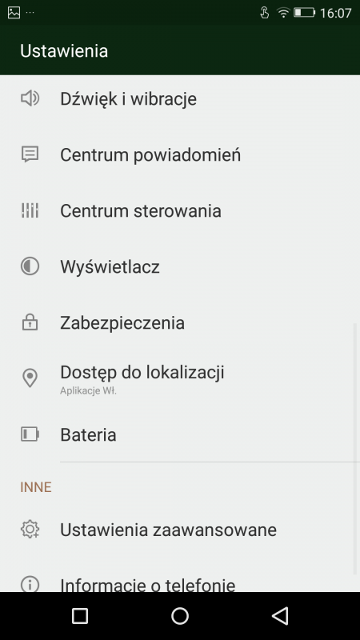Tap the Android back navigation button
Screen dimensions: 360x640
280,615
